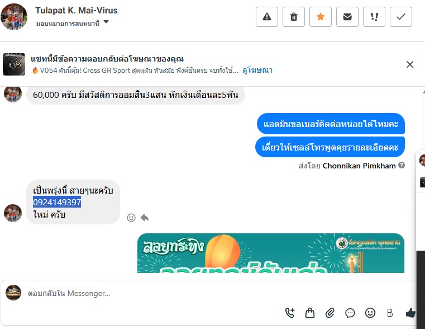Toggle the orange star follow-up marker
Screen dimensions: 425x329
(x=321, y=17)
